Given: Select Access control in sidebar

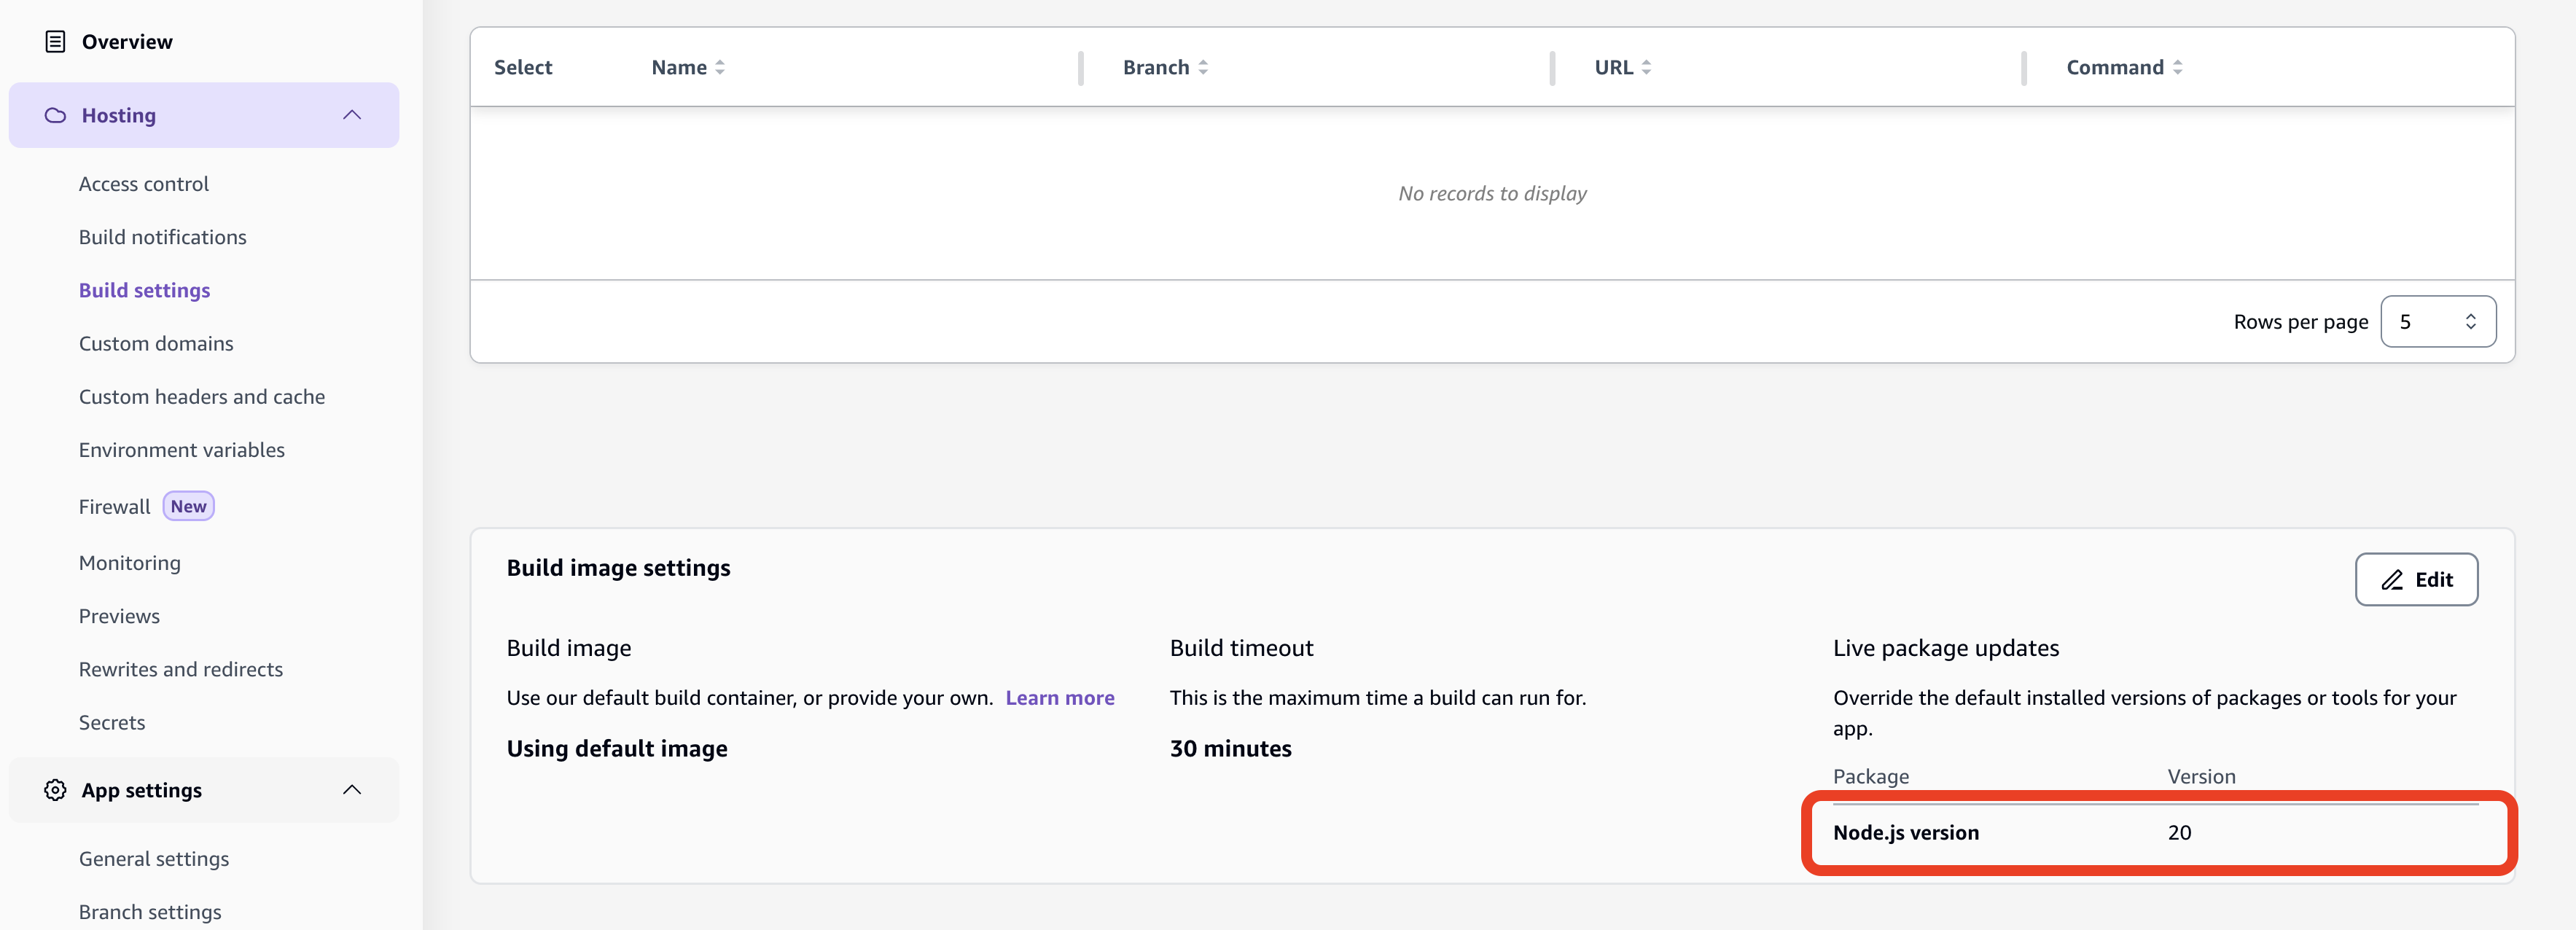Looking at the screenshot, I should 144,184.
